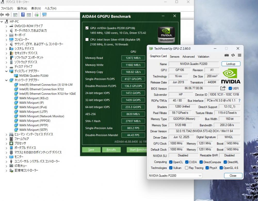Click the firmware category icon
258x201 pixels.
pos(11,139)
